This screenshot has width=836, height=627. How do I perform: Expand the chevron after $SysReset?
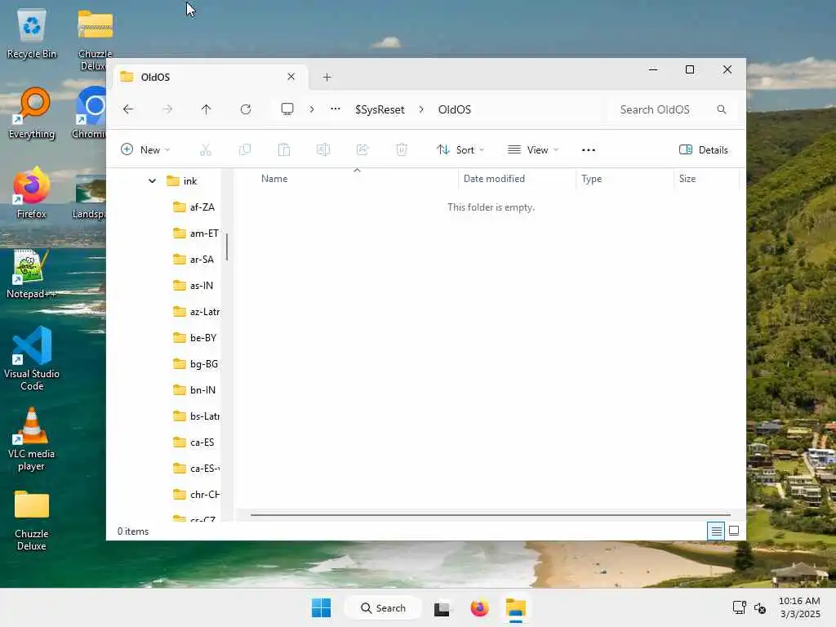(x=421, y=109)
